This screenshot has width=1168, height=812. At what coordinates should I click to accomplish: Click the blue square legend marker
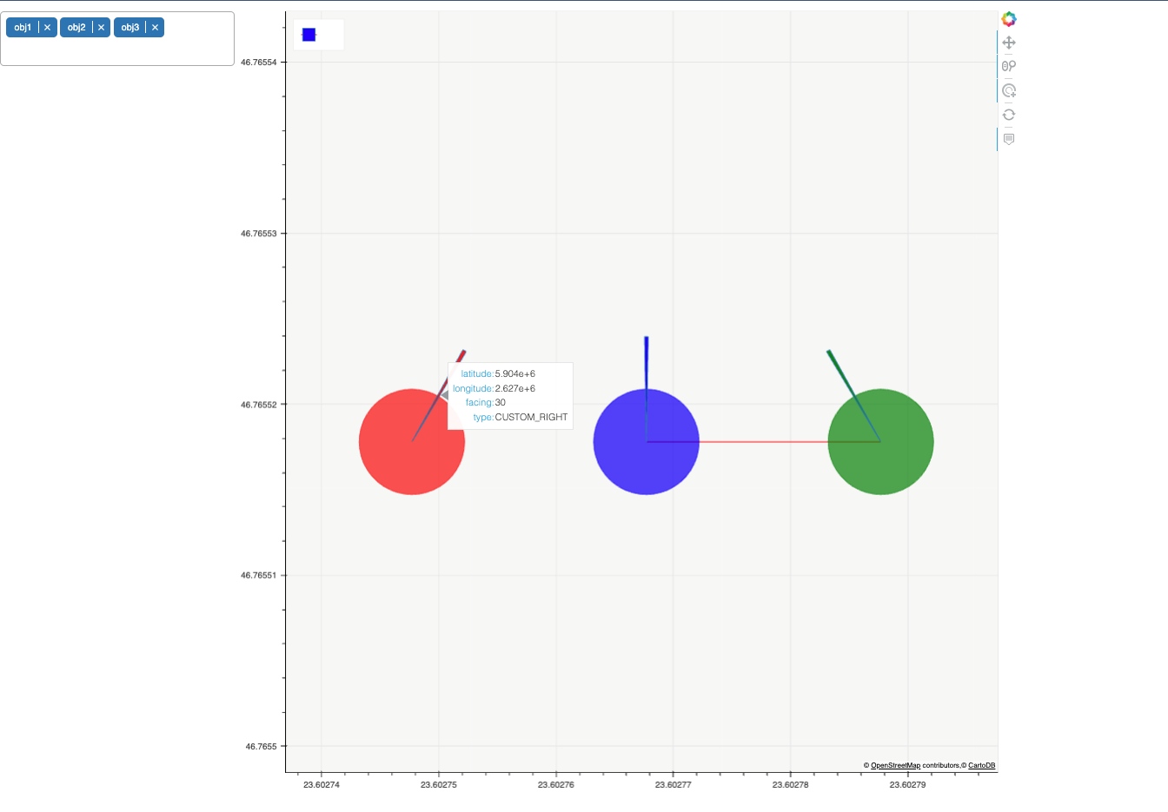pos(308,34)
